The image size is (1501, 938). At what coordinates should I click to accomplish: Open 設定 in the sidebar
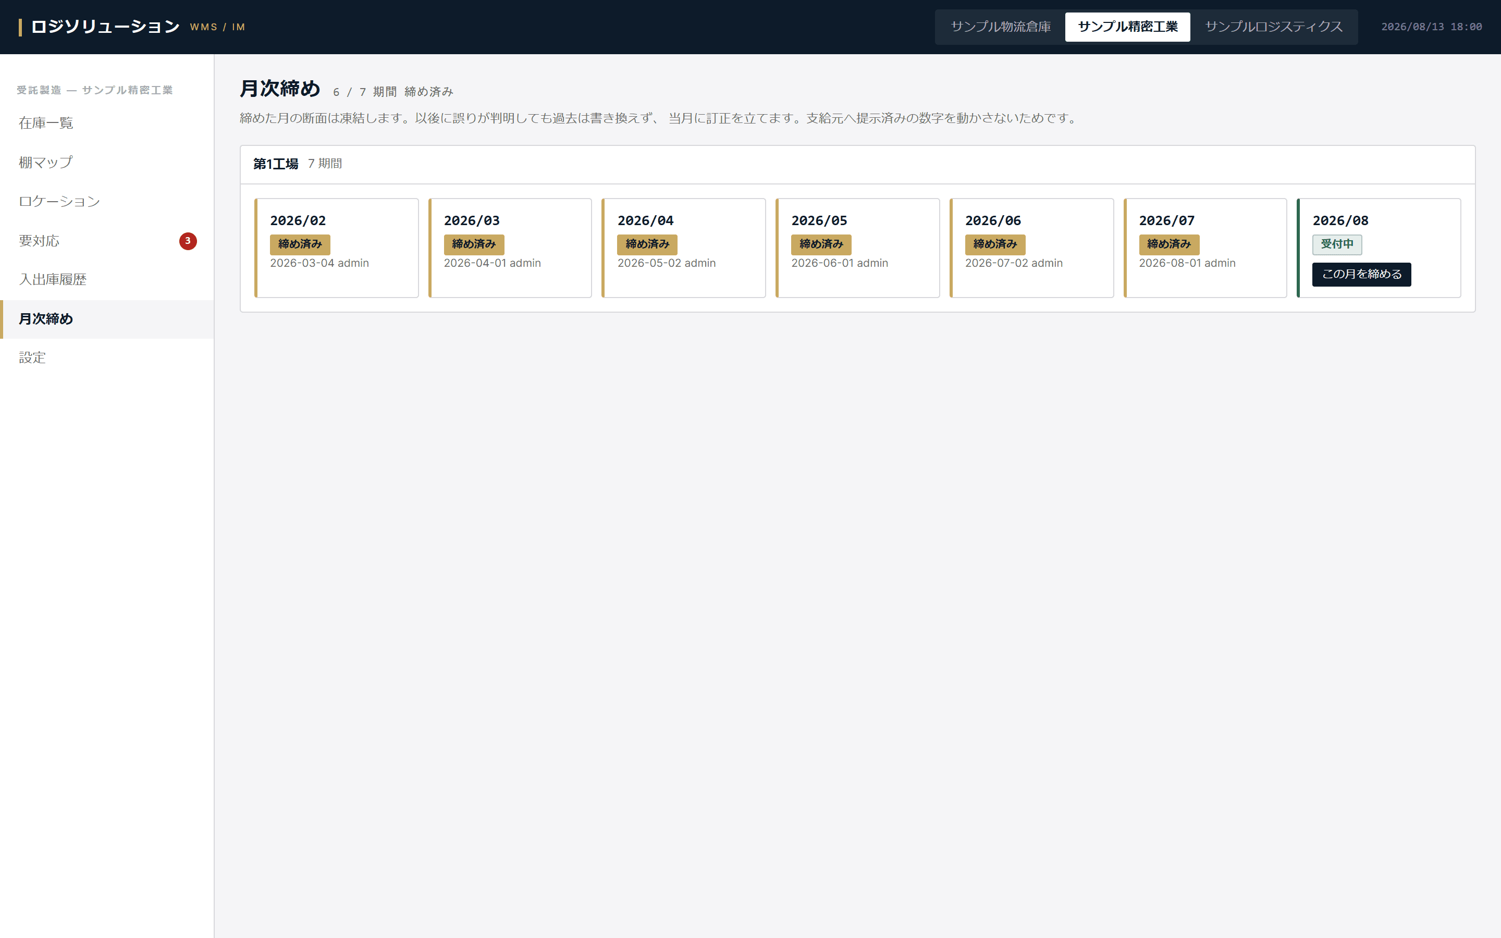pos(107,358)
